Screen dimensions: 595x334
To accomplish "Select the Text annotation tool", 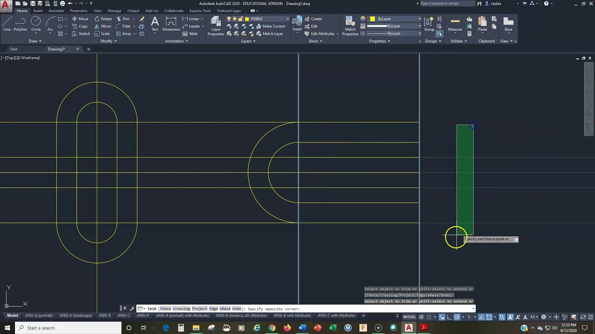I will point(155,24).
